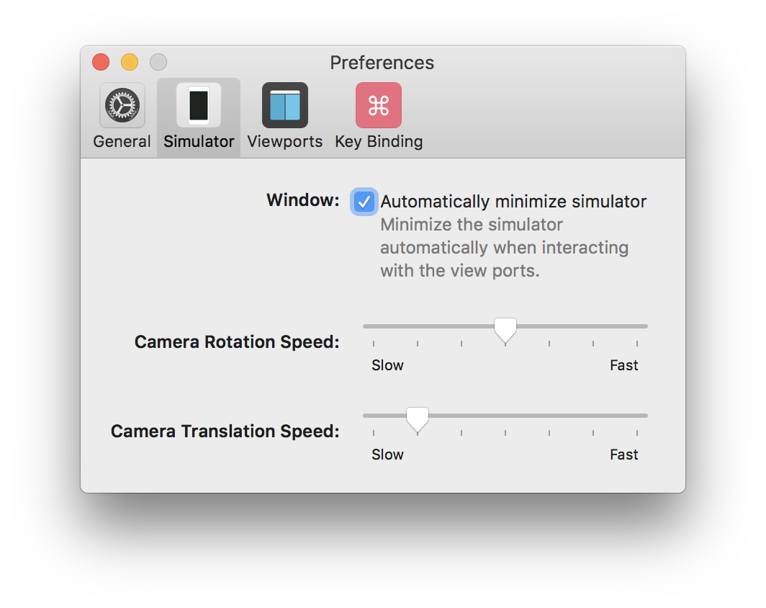Click the "Simulator" tab label

tap(199, 142)
